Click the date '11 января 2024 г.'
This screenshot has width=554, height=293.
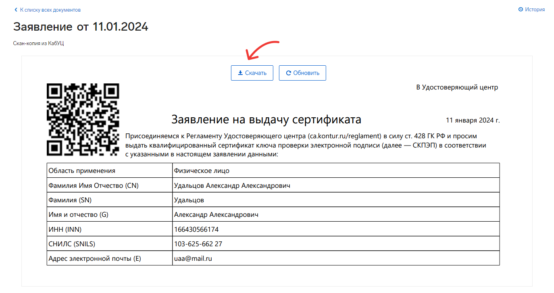473,120
